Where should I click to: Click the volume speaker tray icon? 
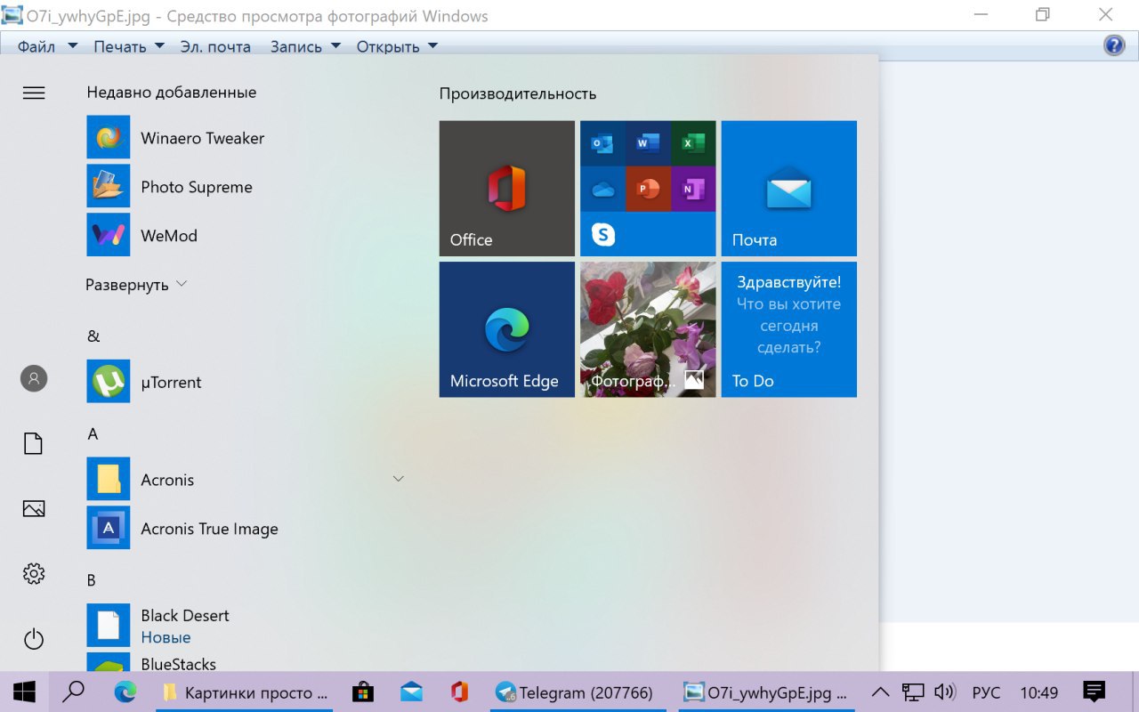pyautogui.click(x=944, y=692)
